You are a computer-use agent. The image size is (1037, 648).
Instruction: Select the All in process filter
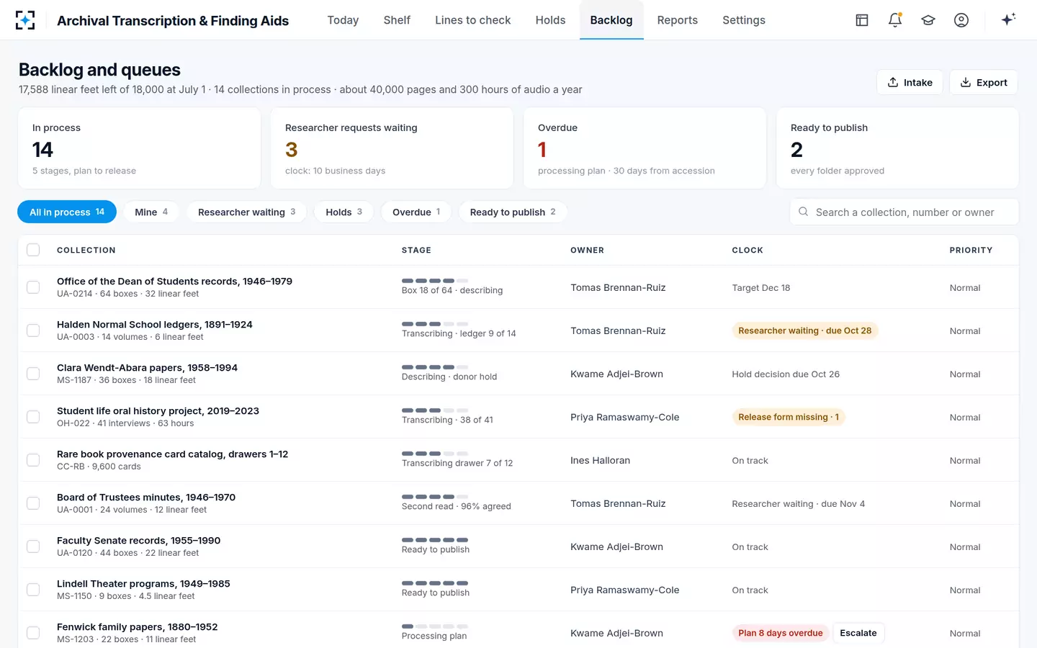[67, 212]
